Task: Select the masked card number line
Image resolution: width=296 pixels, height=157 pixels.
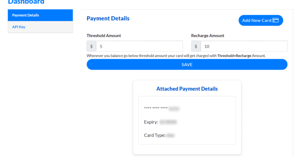Action: click(161, 109)
